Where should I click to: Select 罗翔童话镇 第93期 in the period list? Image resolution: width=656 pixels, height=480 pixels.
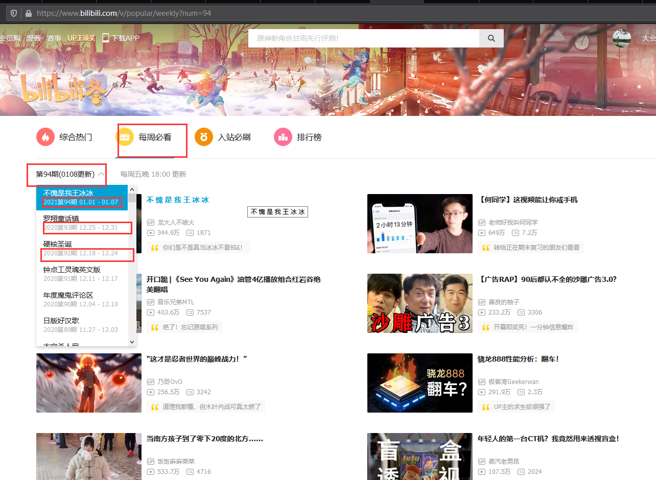82,223
